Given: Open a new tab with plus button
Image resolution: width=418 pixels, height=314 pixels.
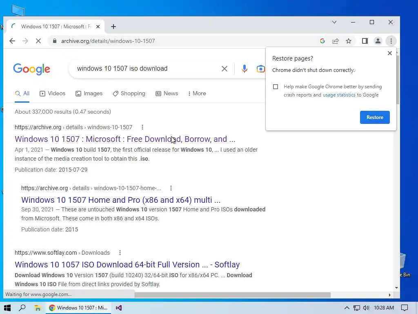Looking at the screenshot, I should click(113, 27).
